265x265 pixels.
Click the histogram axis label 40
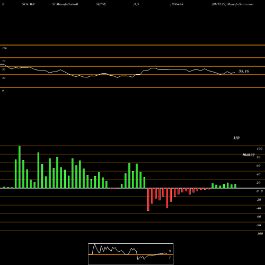coord(259,174)
